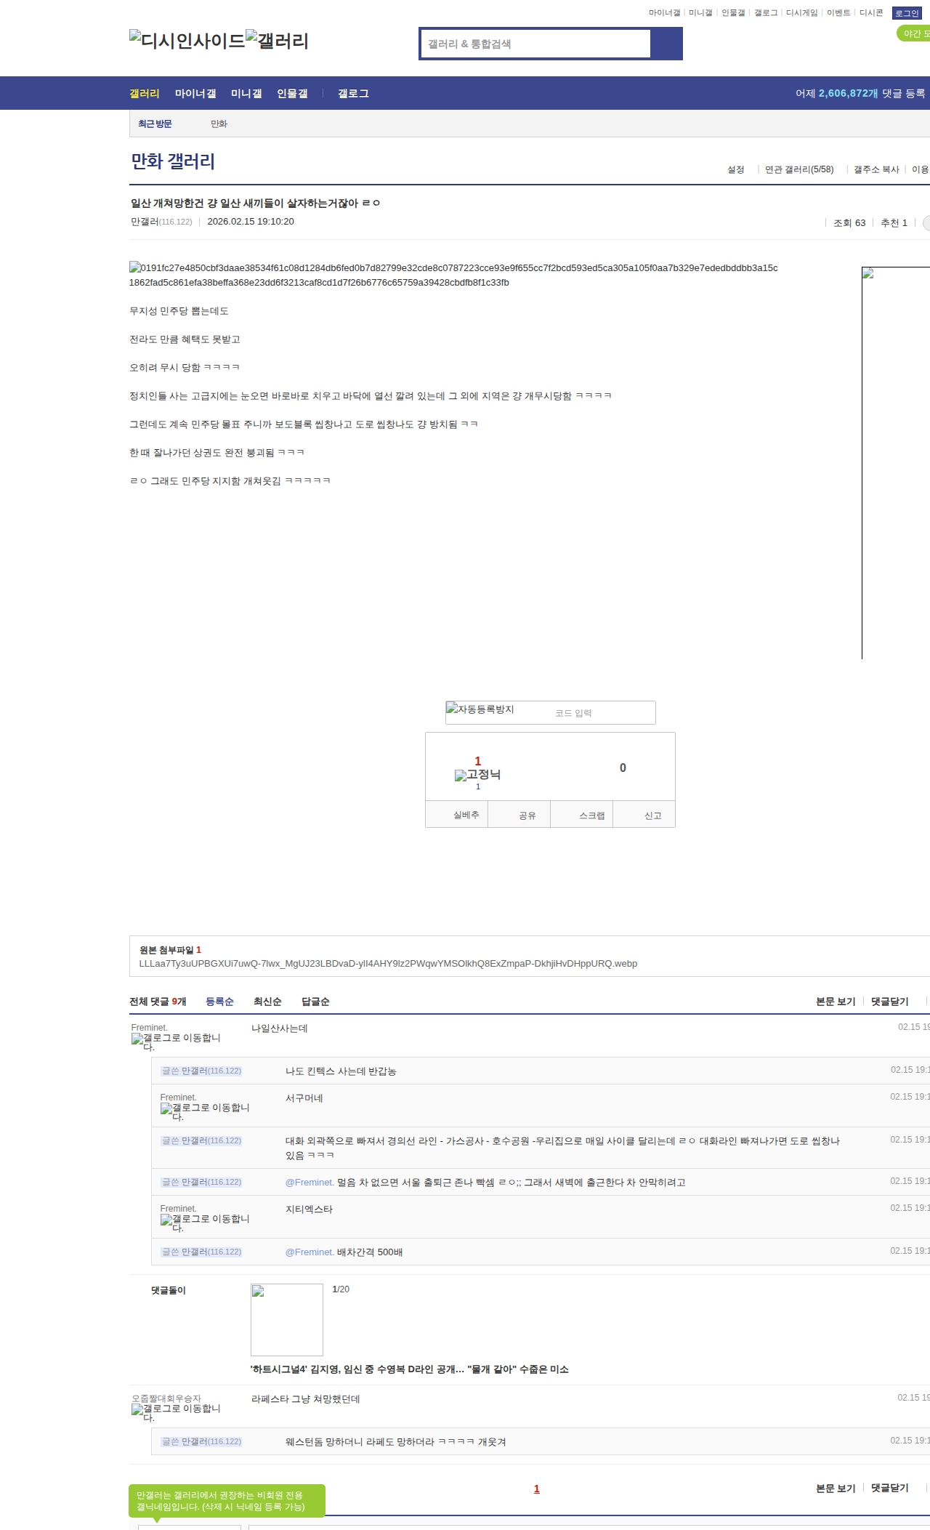Open the 설정 settings menu
This screenshot has height=1530, width=930.
(x=736, y=169)
